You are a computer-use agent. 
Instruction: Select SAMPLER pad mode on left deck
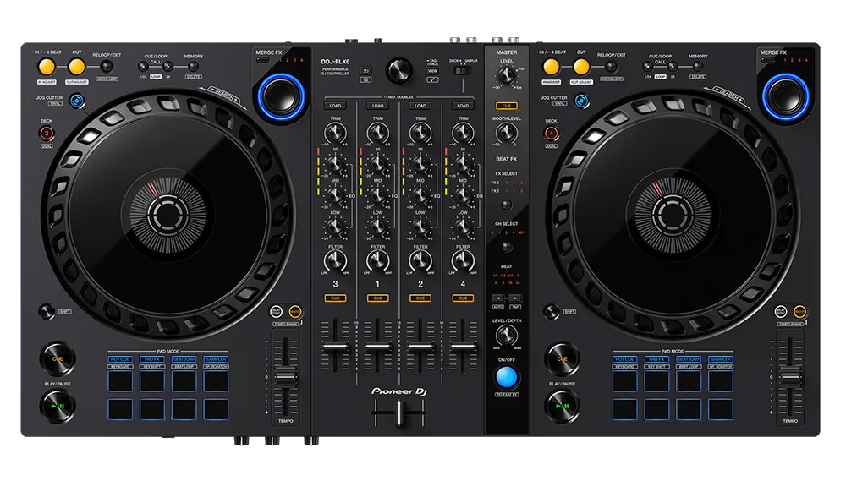[216, 359]
